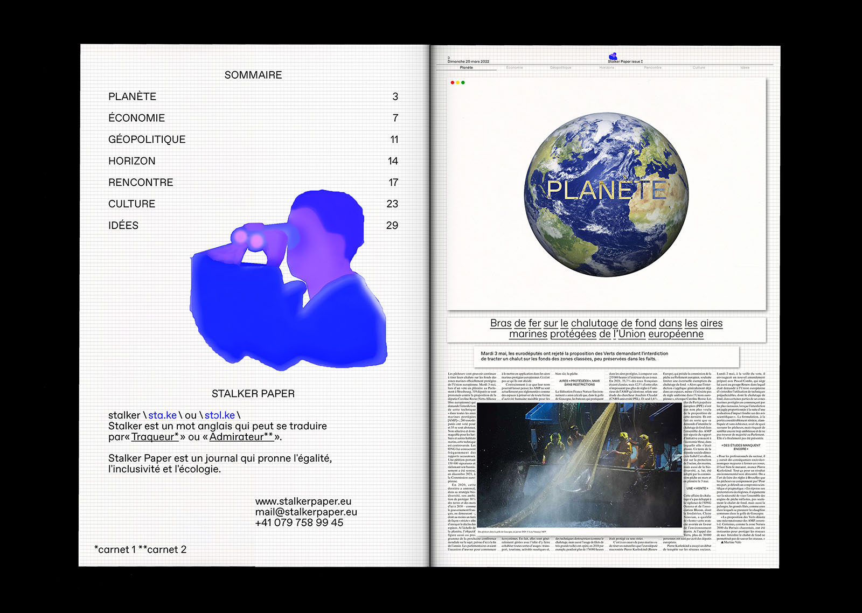Open the bottom trawling article headline
The image size is (862, 613).
606,329
